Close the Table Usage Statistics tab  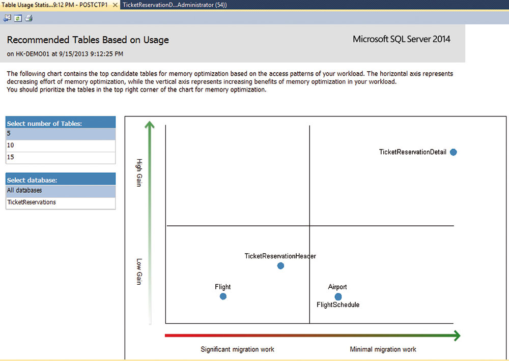pos(114,5)
